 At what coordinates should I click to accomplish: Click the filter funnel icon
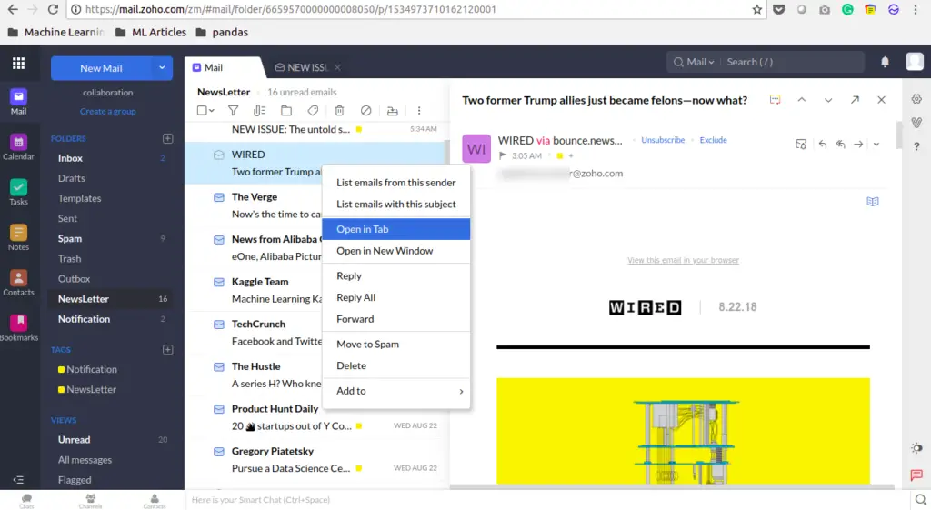(234, 110)
